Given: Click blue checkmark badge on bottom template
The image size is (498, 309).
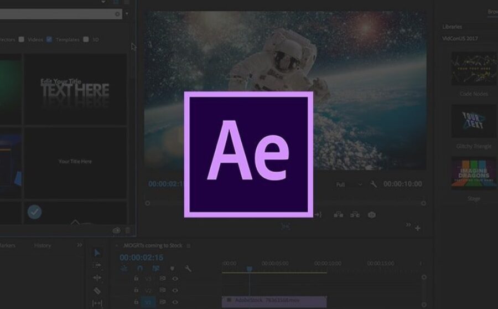Looking at the screenshot, I should coord(34,212).
